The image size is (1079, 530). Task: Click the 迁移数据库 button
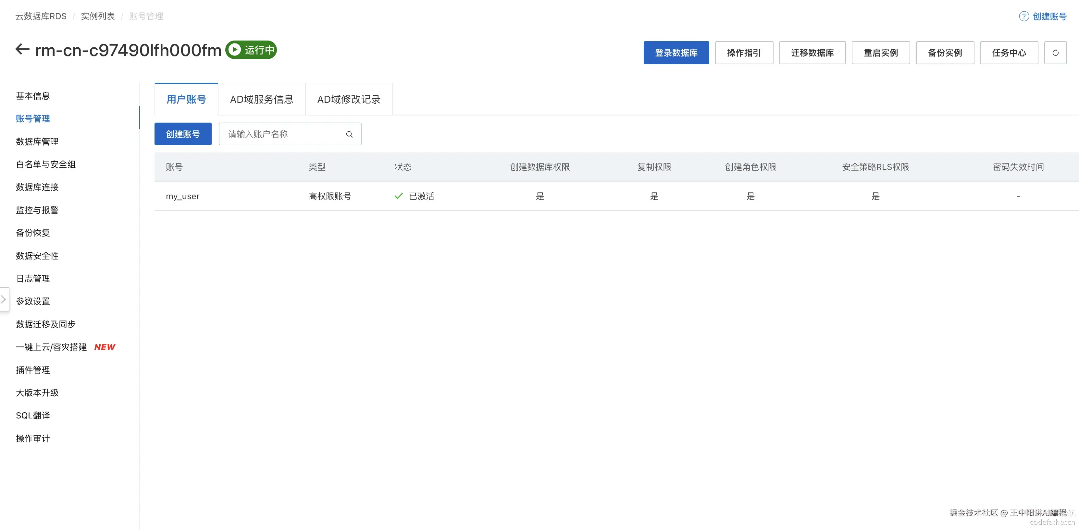[x=812, y=53]
